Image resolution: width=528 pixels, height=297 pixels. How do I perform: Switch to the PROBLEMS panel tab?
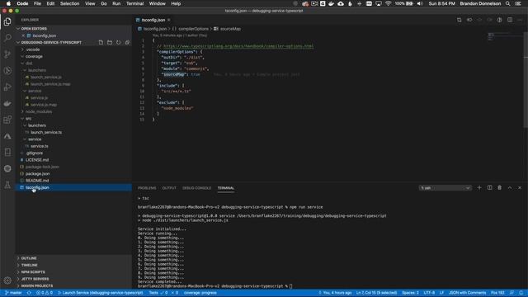(147, 188)
